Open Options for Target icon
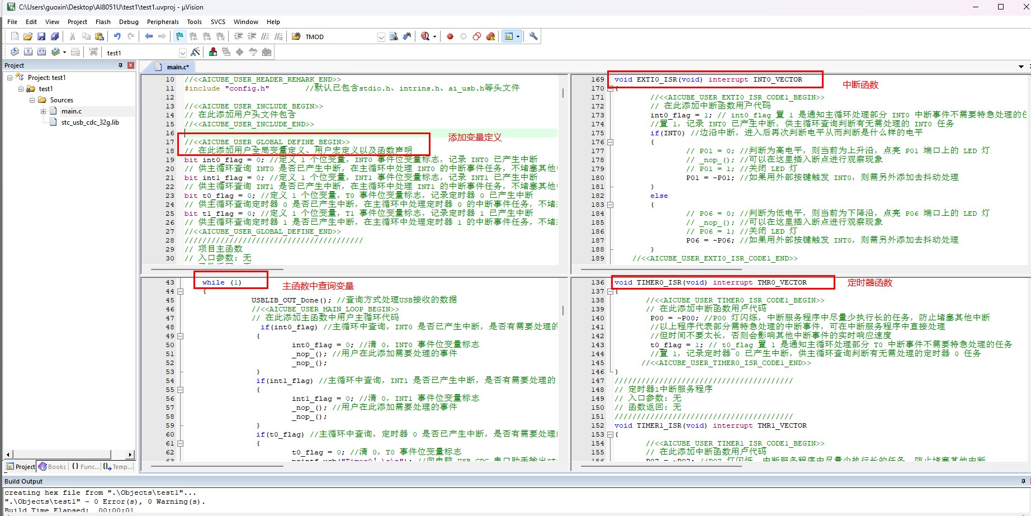1031x516 pixels. click(195, 52)
